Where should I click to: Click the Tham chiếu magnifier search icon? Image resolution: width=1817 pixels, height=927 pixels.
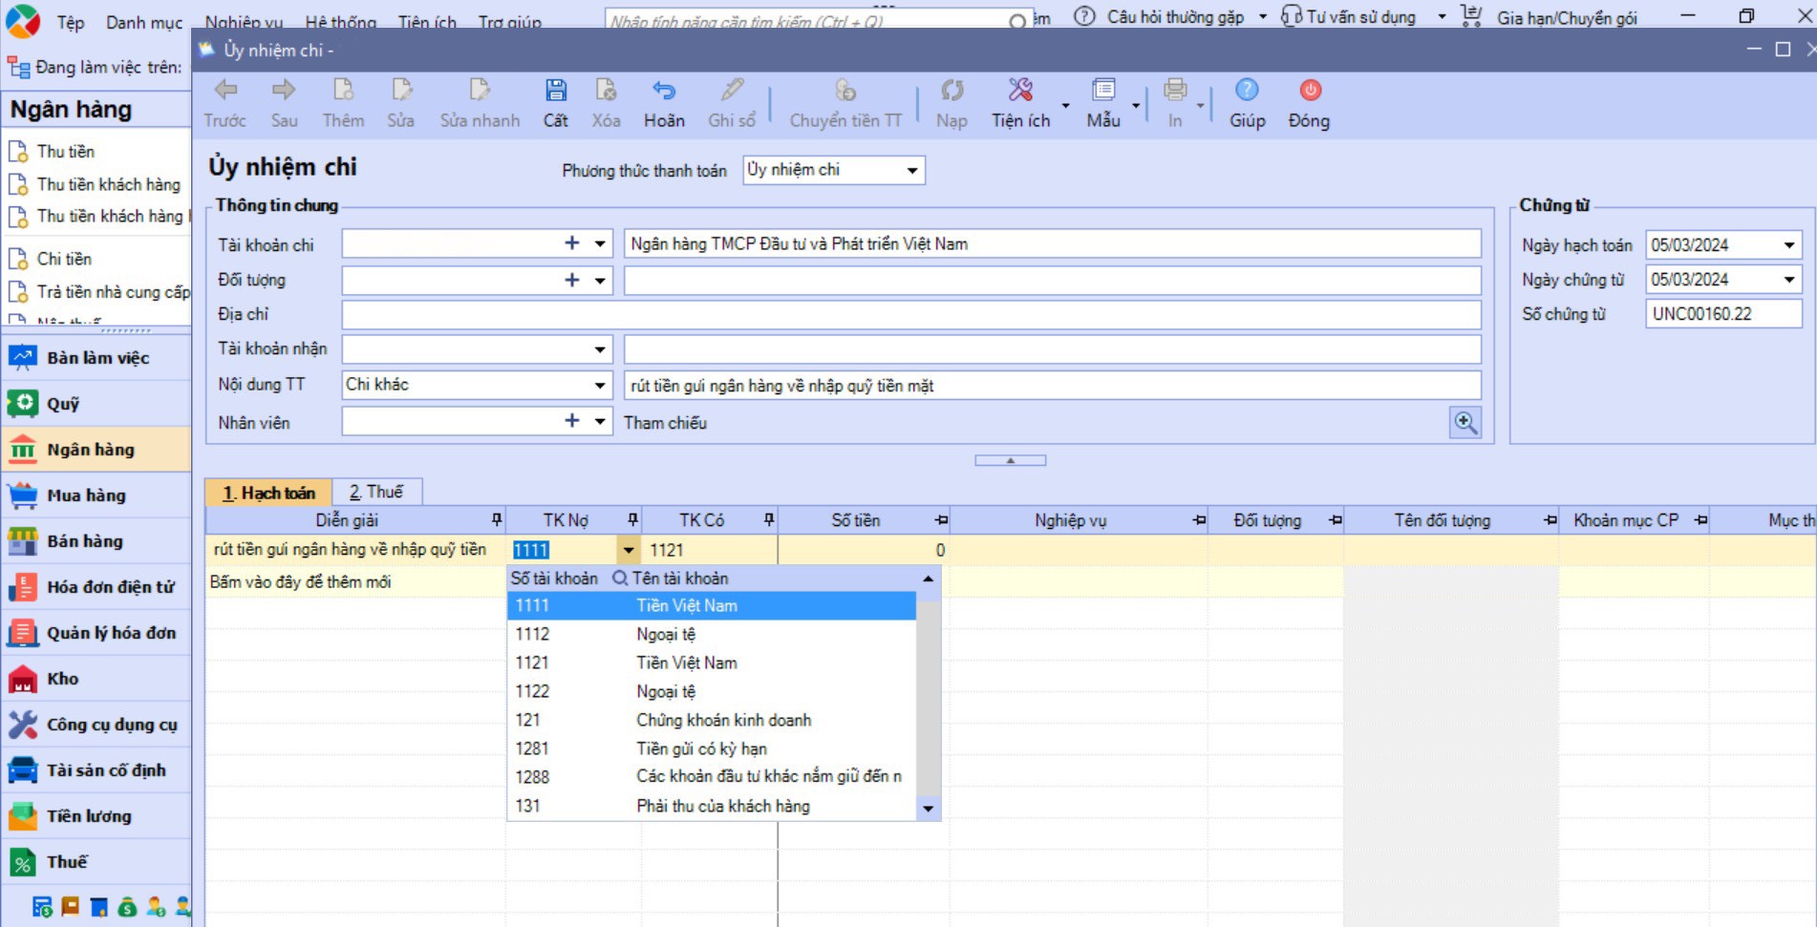tap(1464, 422)
